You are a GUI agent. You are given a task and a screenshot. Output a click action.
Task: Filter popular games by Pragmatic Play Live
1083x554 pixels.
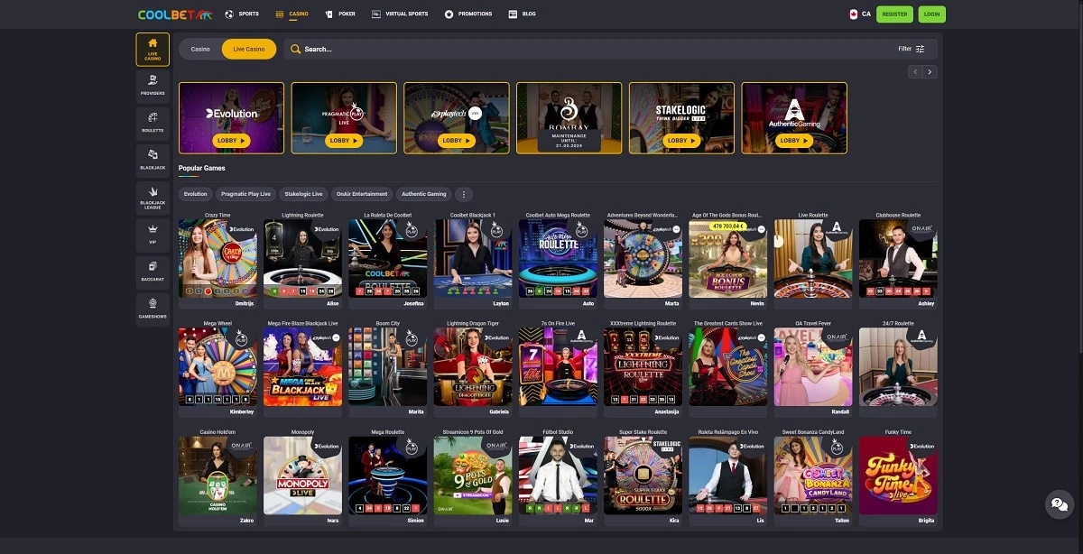pos(245,194)
